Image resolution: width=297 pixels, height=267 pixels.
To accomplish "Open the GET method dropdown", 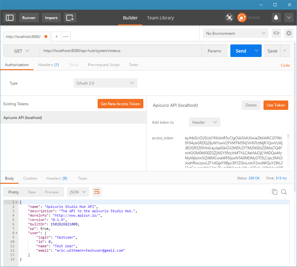I will point(21,50).
